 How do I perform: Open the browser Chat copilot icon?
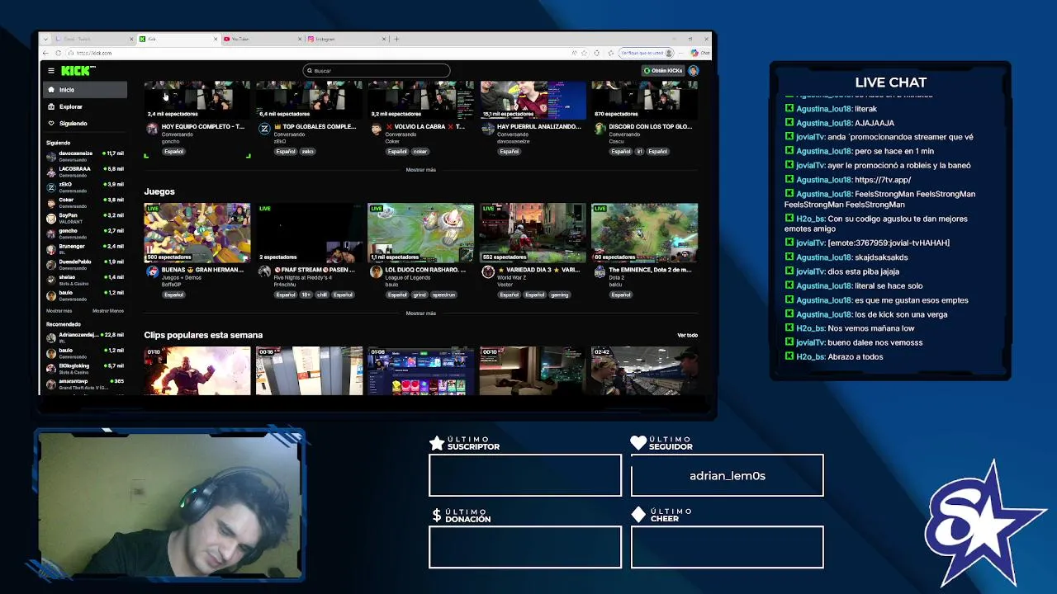pos(700,53)
